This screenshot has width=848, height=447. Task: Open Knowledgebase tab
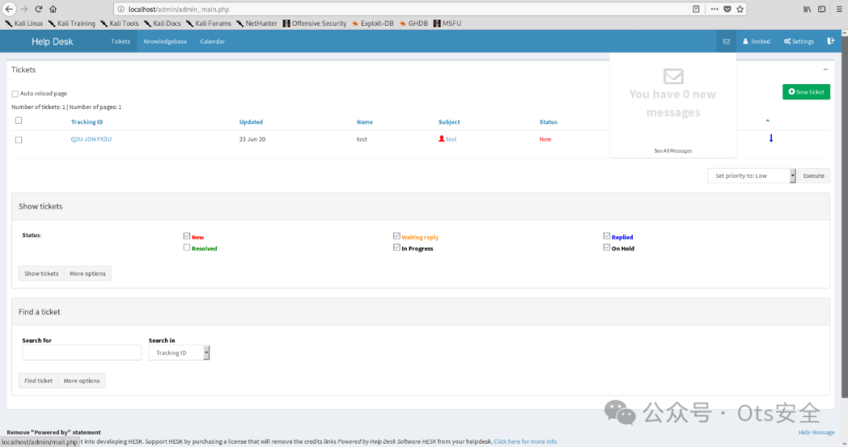[x=165, y=42]
